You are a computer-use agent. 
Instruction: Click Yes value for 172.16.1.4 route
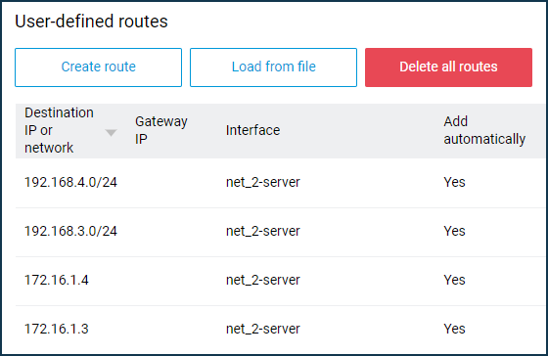pyautogui.click(x=454, y=280)
